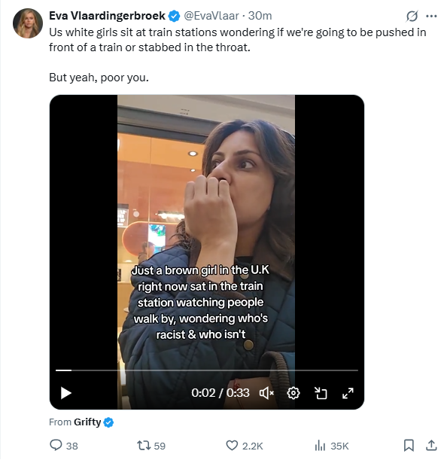
Task: Bookmark this post
Action: click(409, 445)
